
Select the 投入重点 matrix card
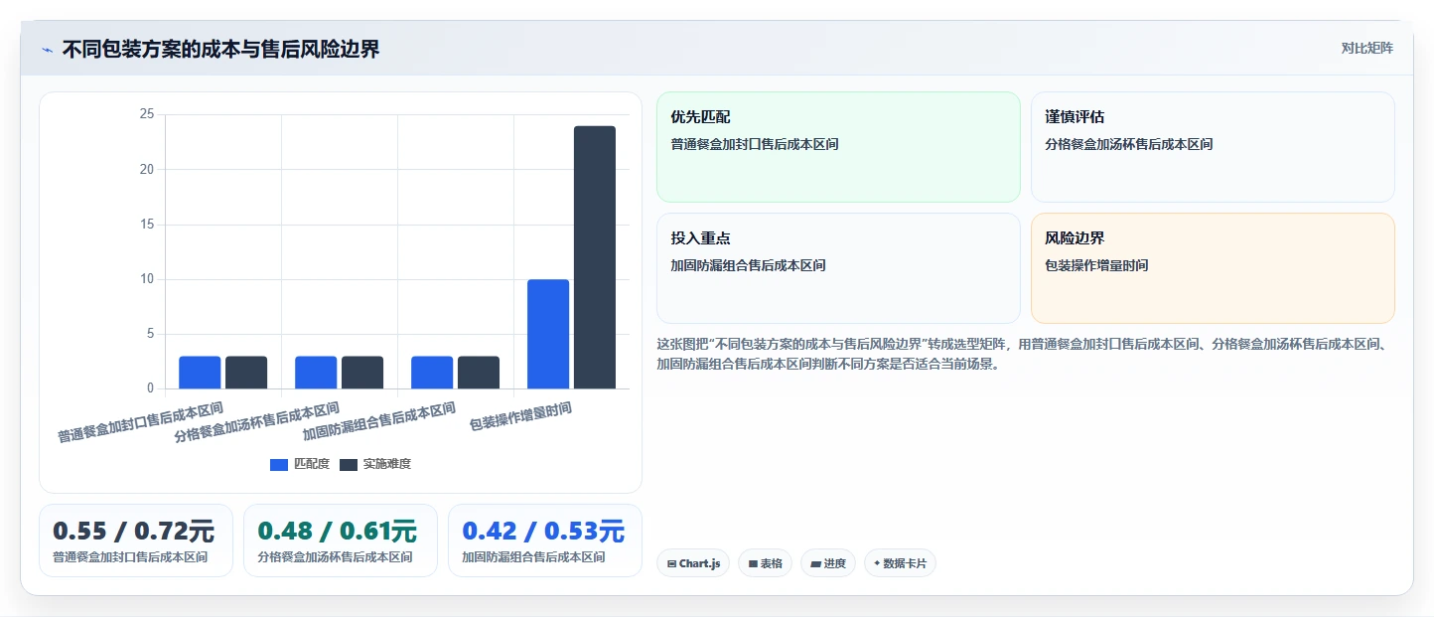coord(838,268)
